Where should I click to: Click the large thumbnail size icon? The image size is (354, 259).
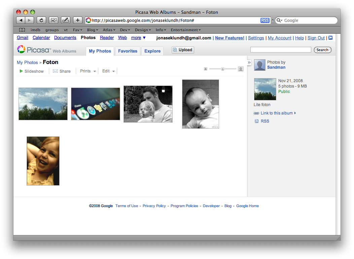tap(241, 69)
